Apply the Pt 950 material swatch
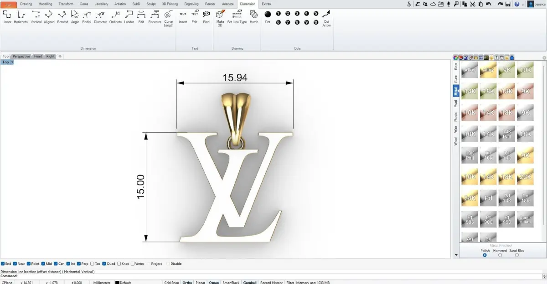Viewport: 547px width, 284px height. 507,219
